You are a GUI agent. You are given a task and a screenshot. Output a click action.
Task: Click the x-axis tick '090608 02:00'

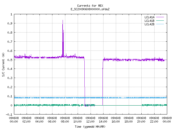[x=26, y=120]
